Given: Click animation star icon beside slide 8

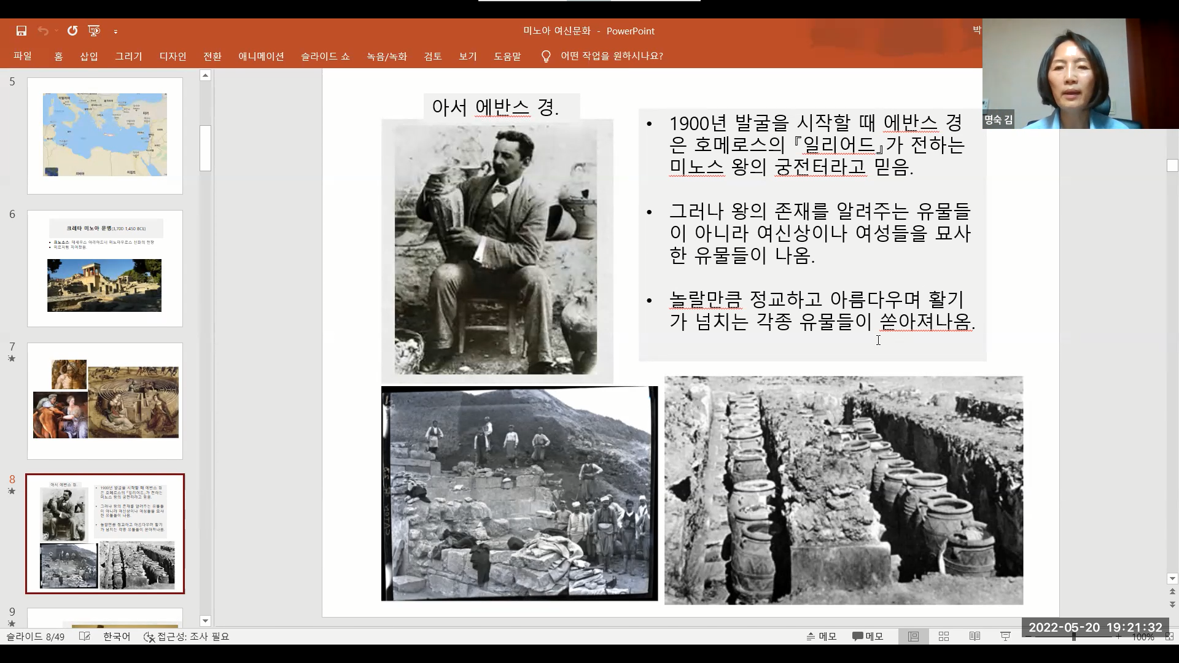Looking at the screenshot, I should pyautogui.click(x=12, y=491).
